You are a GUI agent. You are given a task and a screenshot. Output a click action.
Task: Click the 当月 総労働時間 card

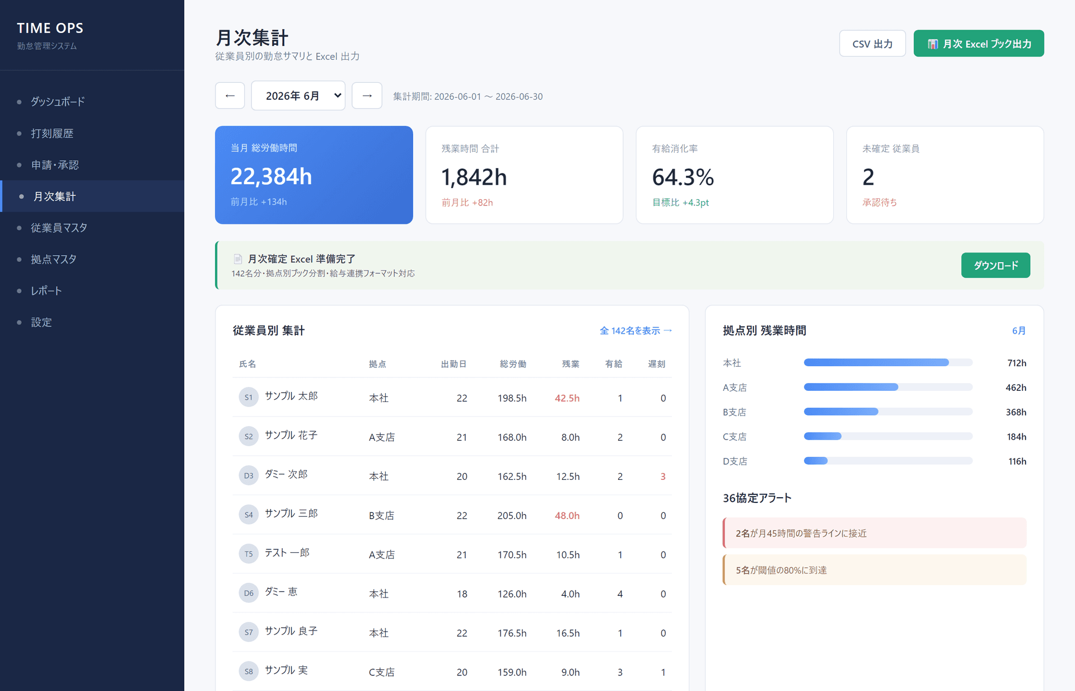click(x=314, y=175)
